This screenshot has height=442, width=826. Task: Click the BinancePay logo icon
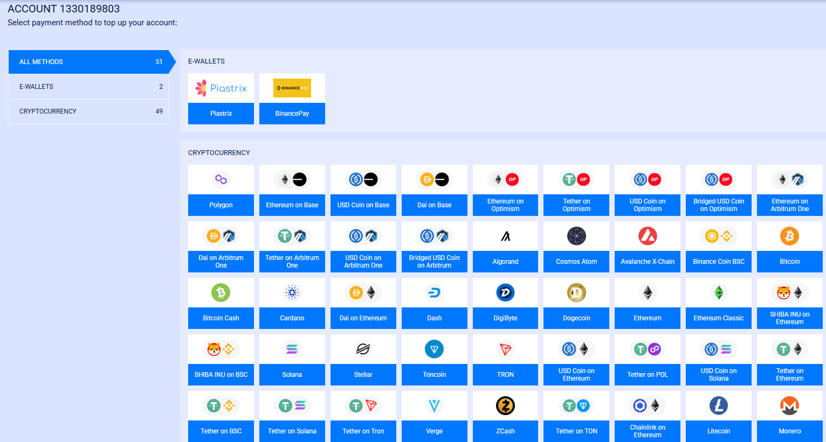(292, 88)
